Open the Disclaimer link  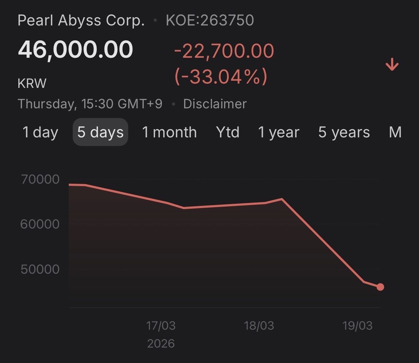(215, 104)
